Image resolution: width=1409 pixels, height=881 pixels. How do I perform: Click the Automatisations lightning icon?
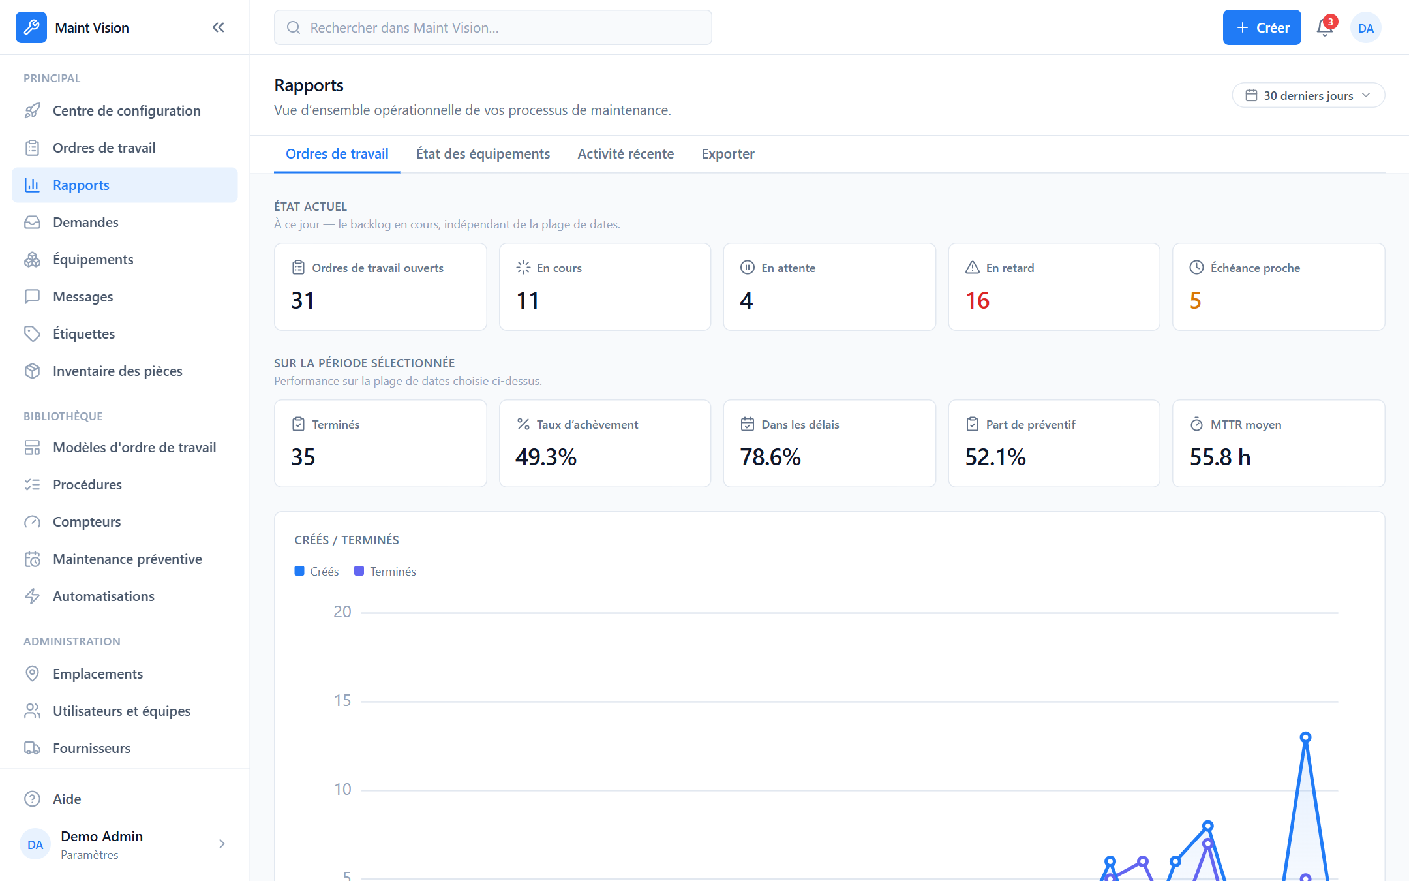(x=32, y=596)
